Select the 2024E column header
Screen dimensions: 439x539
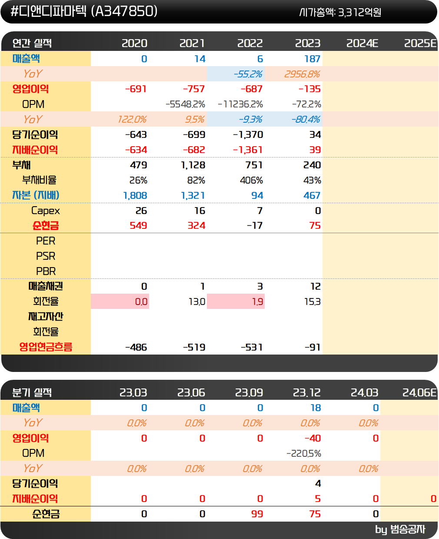[363, 43]
